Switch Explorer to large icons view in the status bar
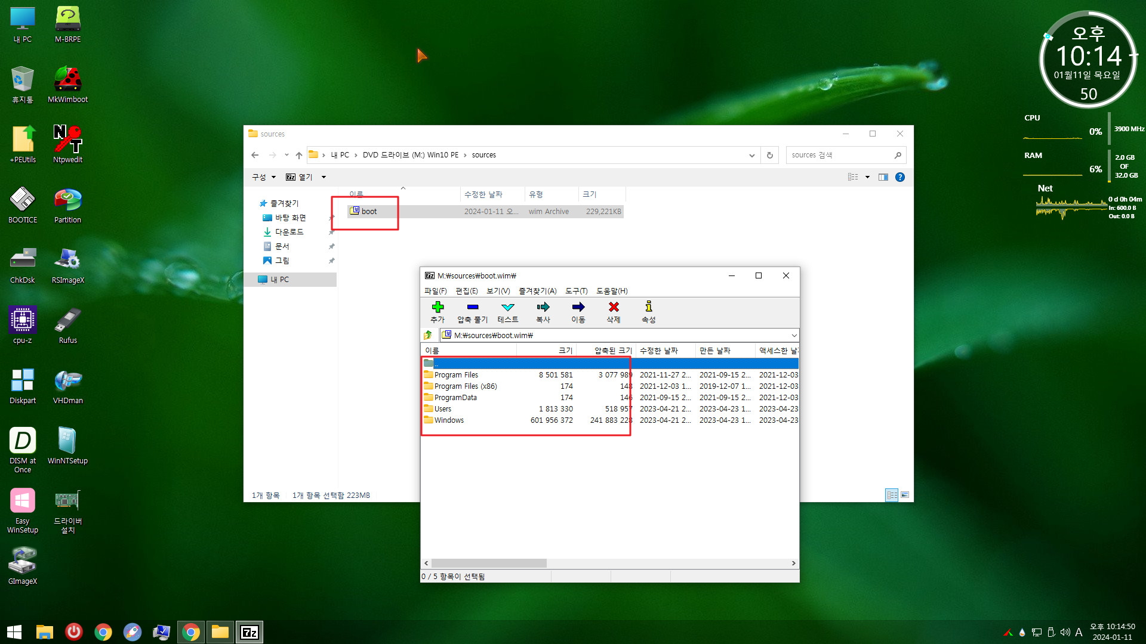Screen dimensions: 1146x644 coord(905,495)
